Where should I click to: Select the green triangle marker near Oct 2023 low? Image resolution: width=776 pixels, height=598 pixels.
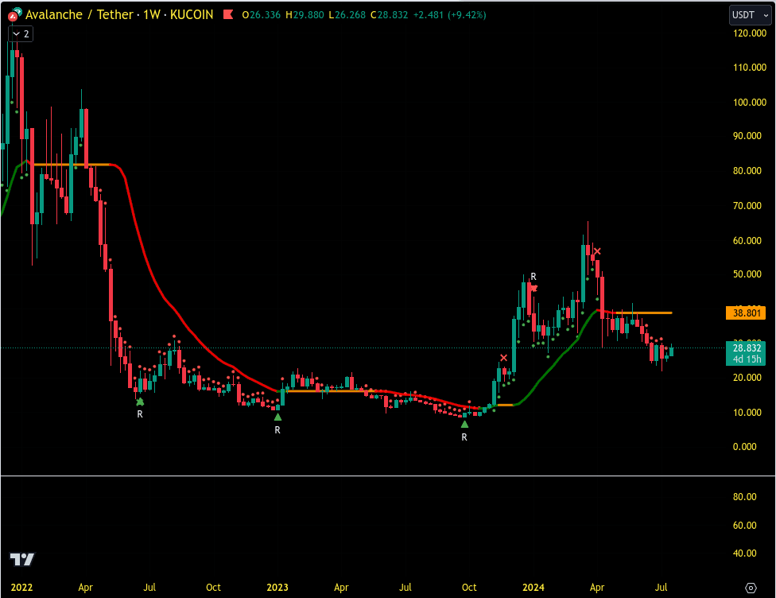pos(464,424)
